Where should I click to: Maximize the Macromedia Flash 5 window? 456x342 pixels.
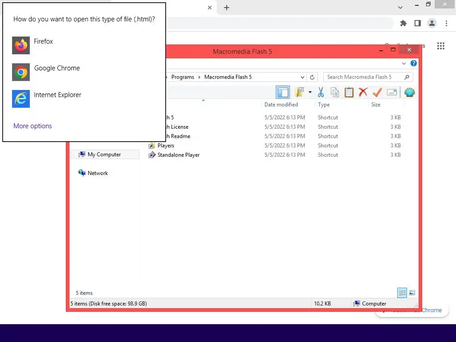(393, 50)
